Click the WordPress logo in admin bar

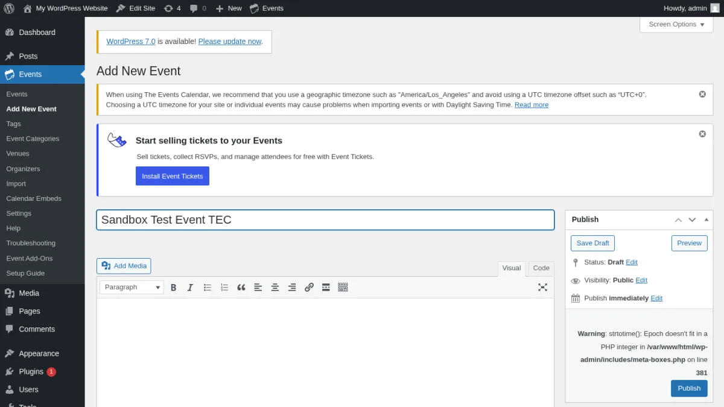[x=9, y=8]
